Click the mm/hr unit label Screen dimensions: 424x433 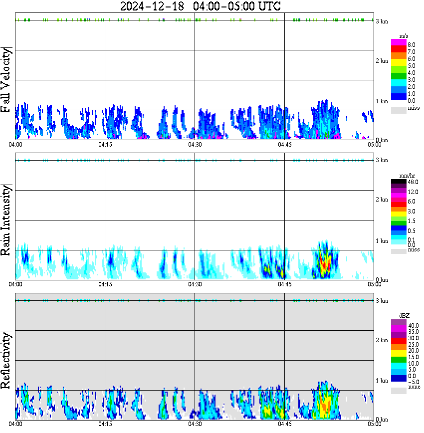click(x=407, y=176)
